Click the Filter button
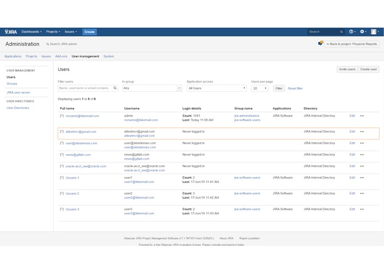The height and width of the screenshot is (273, 384). point(279,88)
